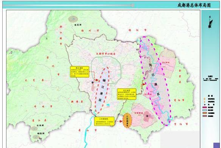Click the 成都市中心城区 label

coord(106,54)
